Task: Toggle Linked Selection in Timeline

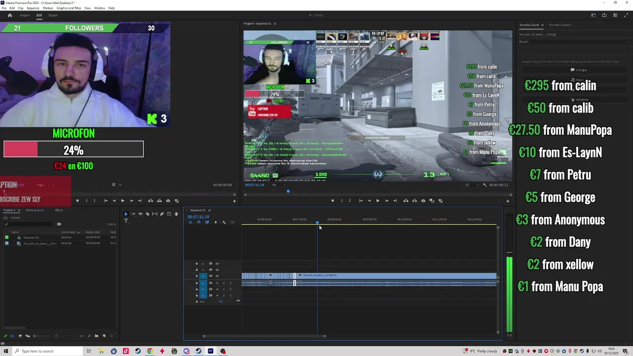Action: 207,222
